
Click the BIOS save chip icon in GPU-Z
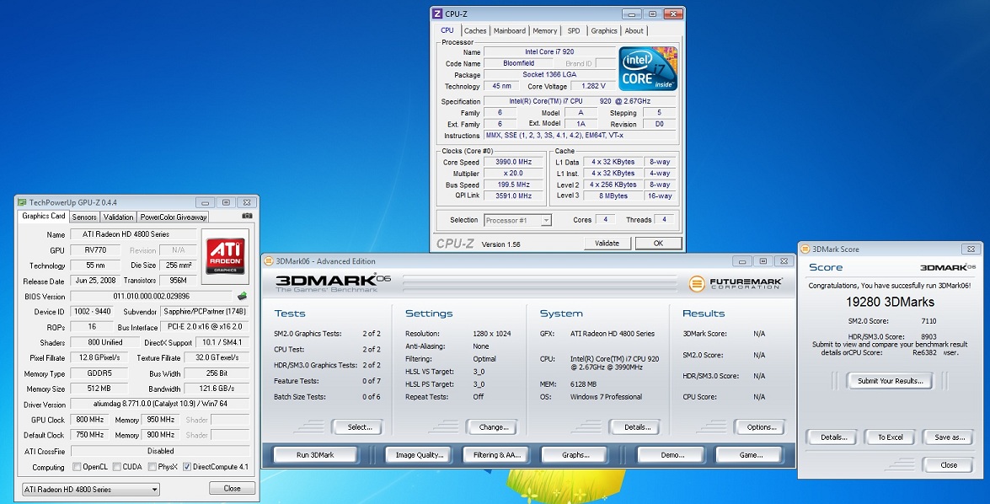pos(242,296)
